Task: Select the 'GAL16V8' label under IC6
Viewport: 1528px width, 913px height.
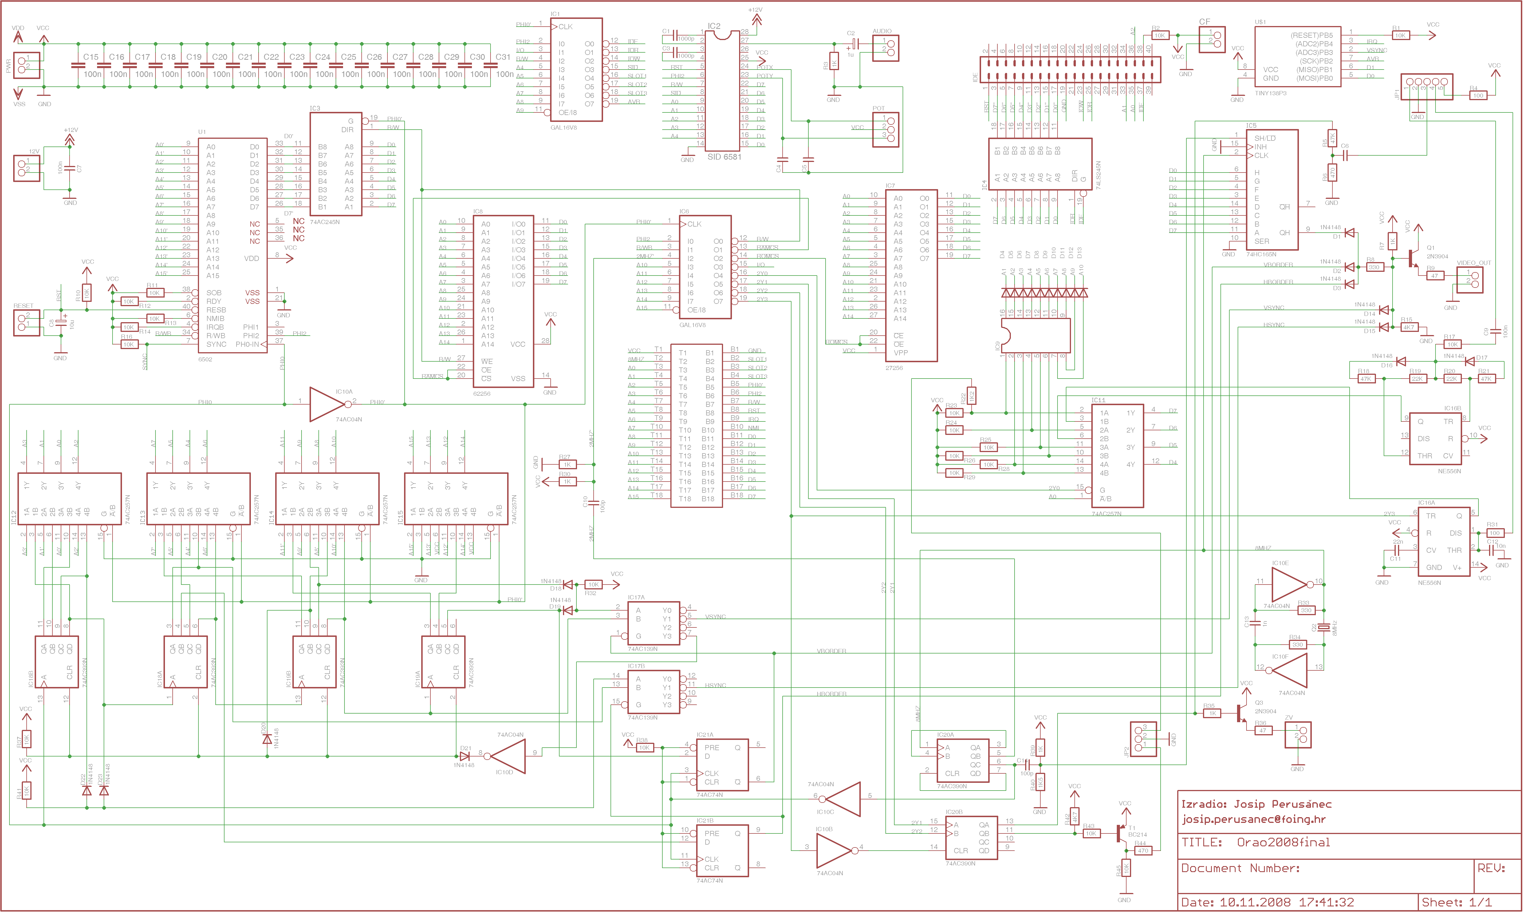Action: click(x=693, y=325)
